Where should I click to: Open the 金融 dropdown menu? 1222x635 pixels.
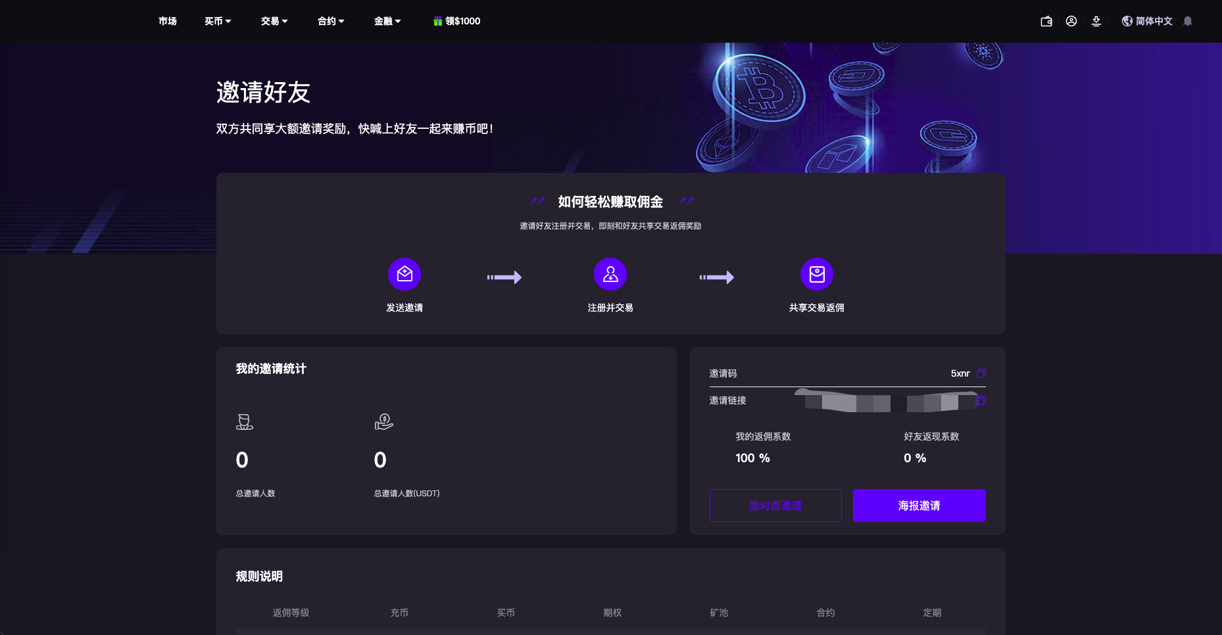pyautogui.click(x=387, y=21)
